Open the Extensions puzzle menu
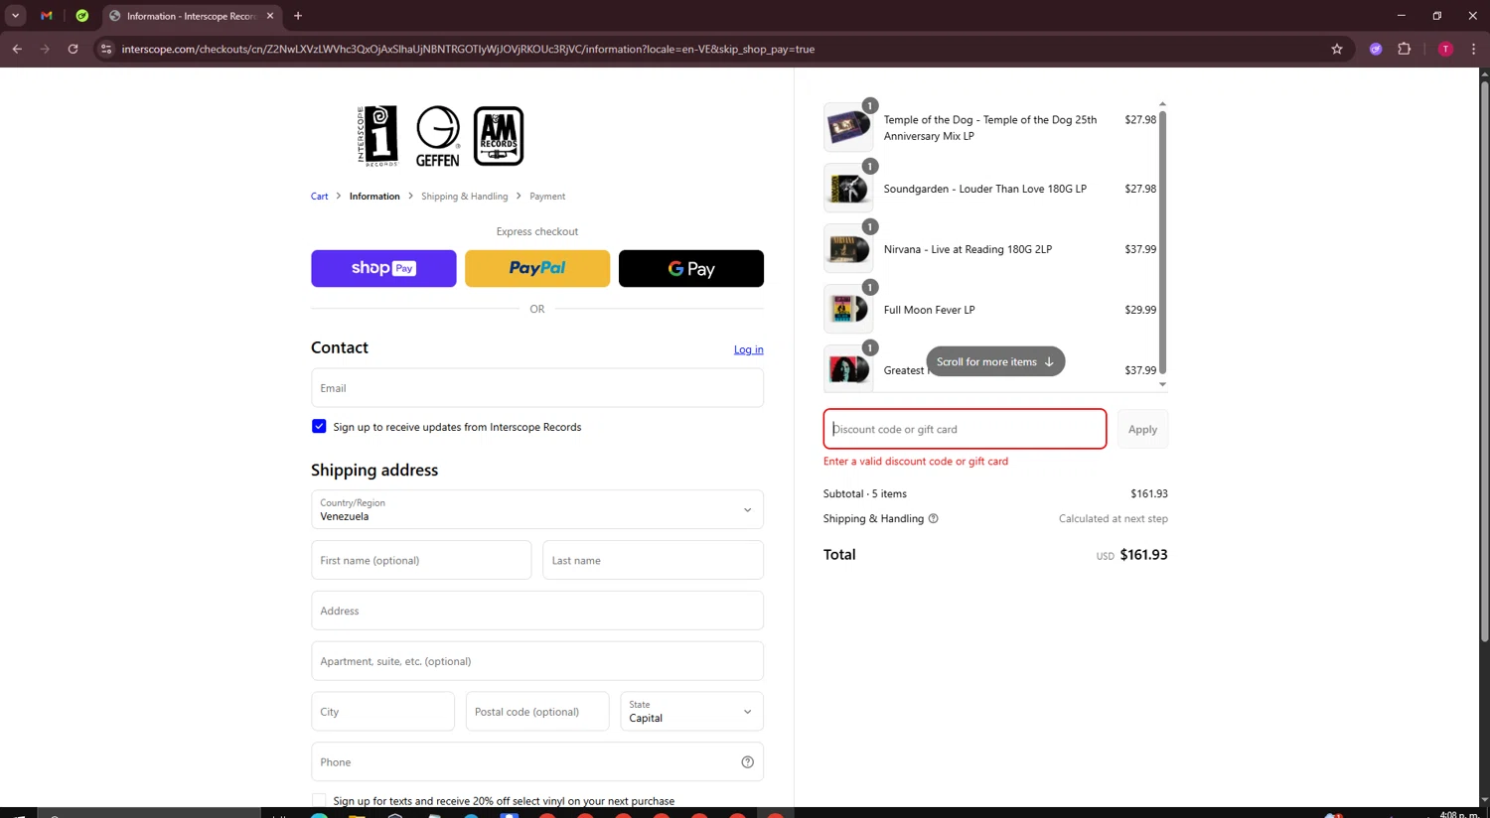 1404,49
